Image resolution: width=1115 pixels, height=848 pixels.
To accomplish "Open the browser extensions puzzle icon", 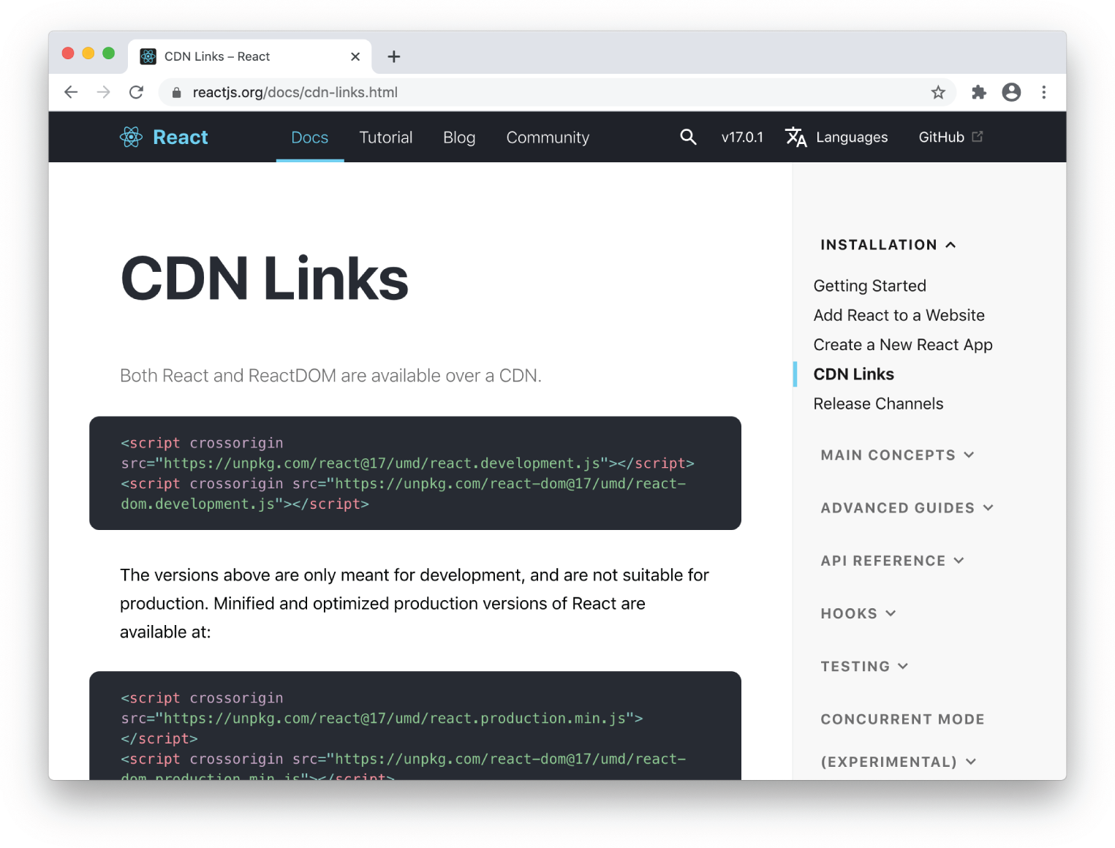I will click(x=978, y=92).
